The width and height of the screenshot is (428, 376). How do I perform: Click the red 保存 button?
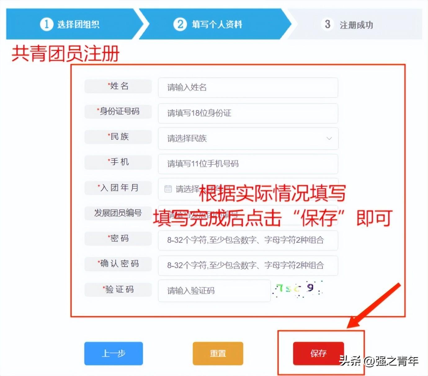pyautogui.click(x=319, y=353)
